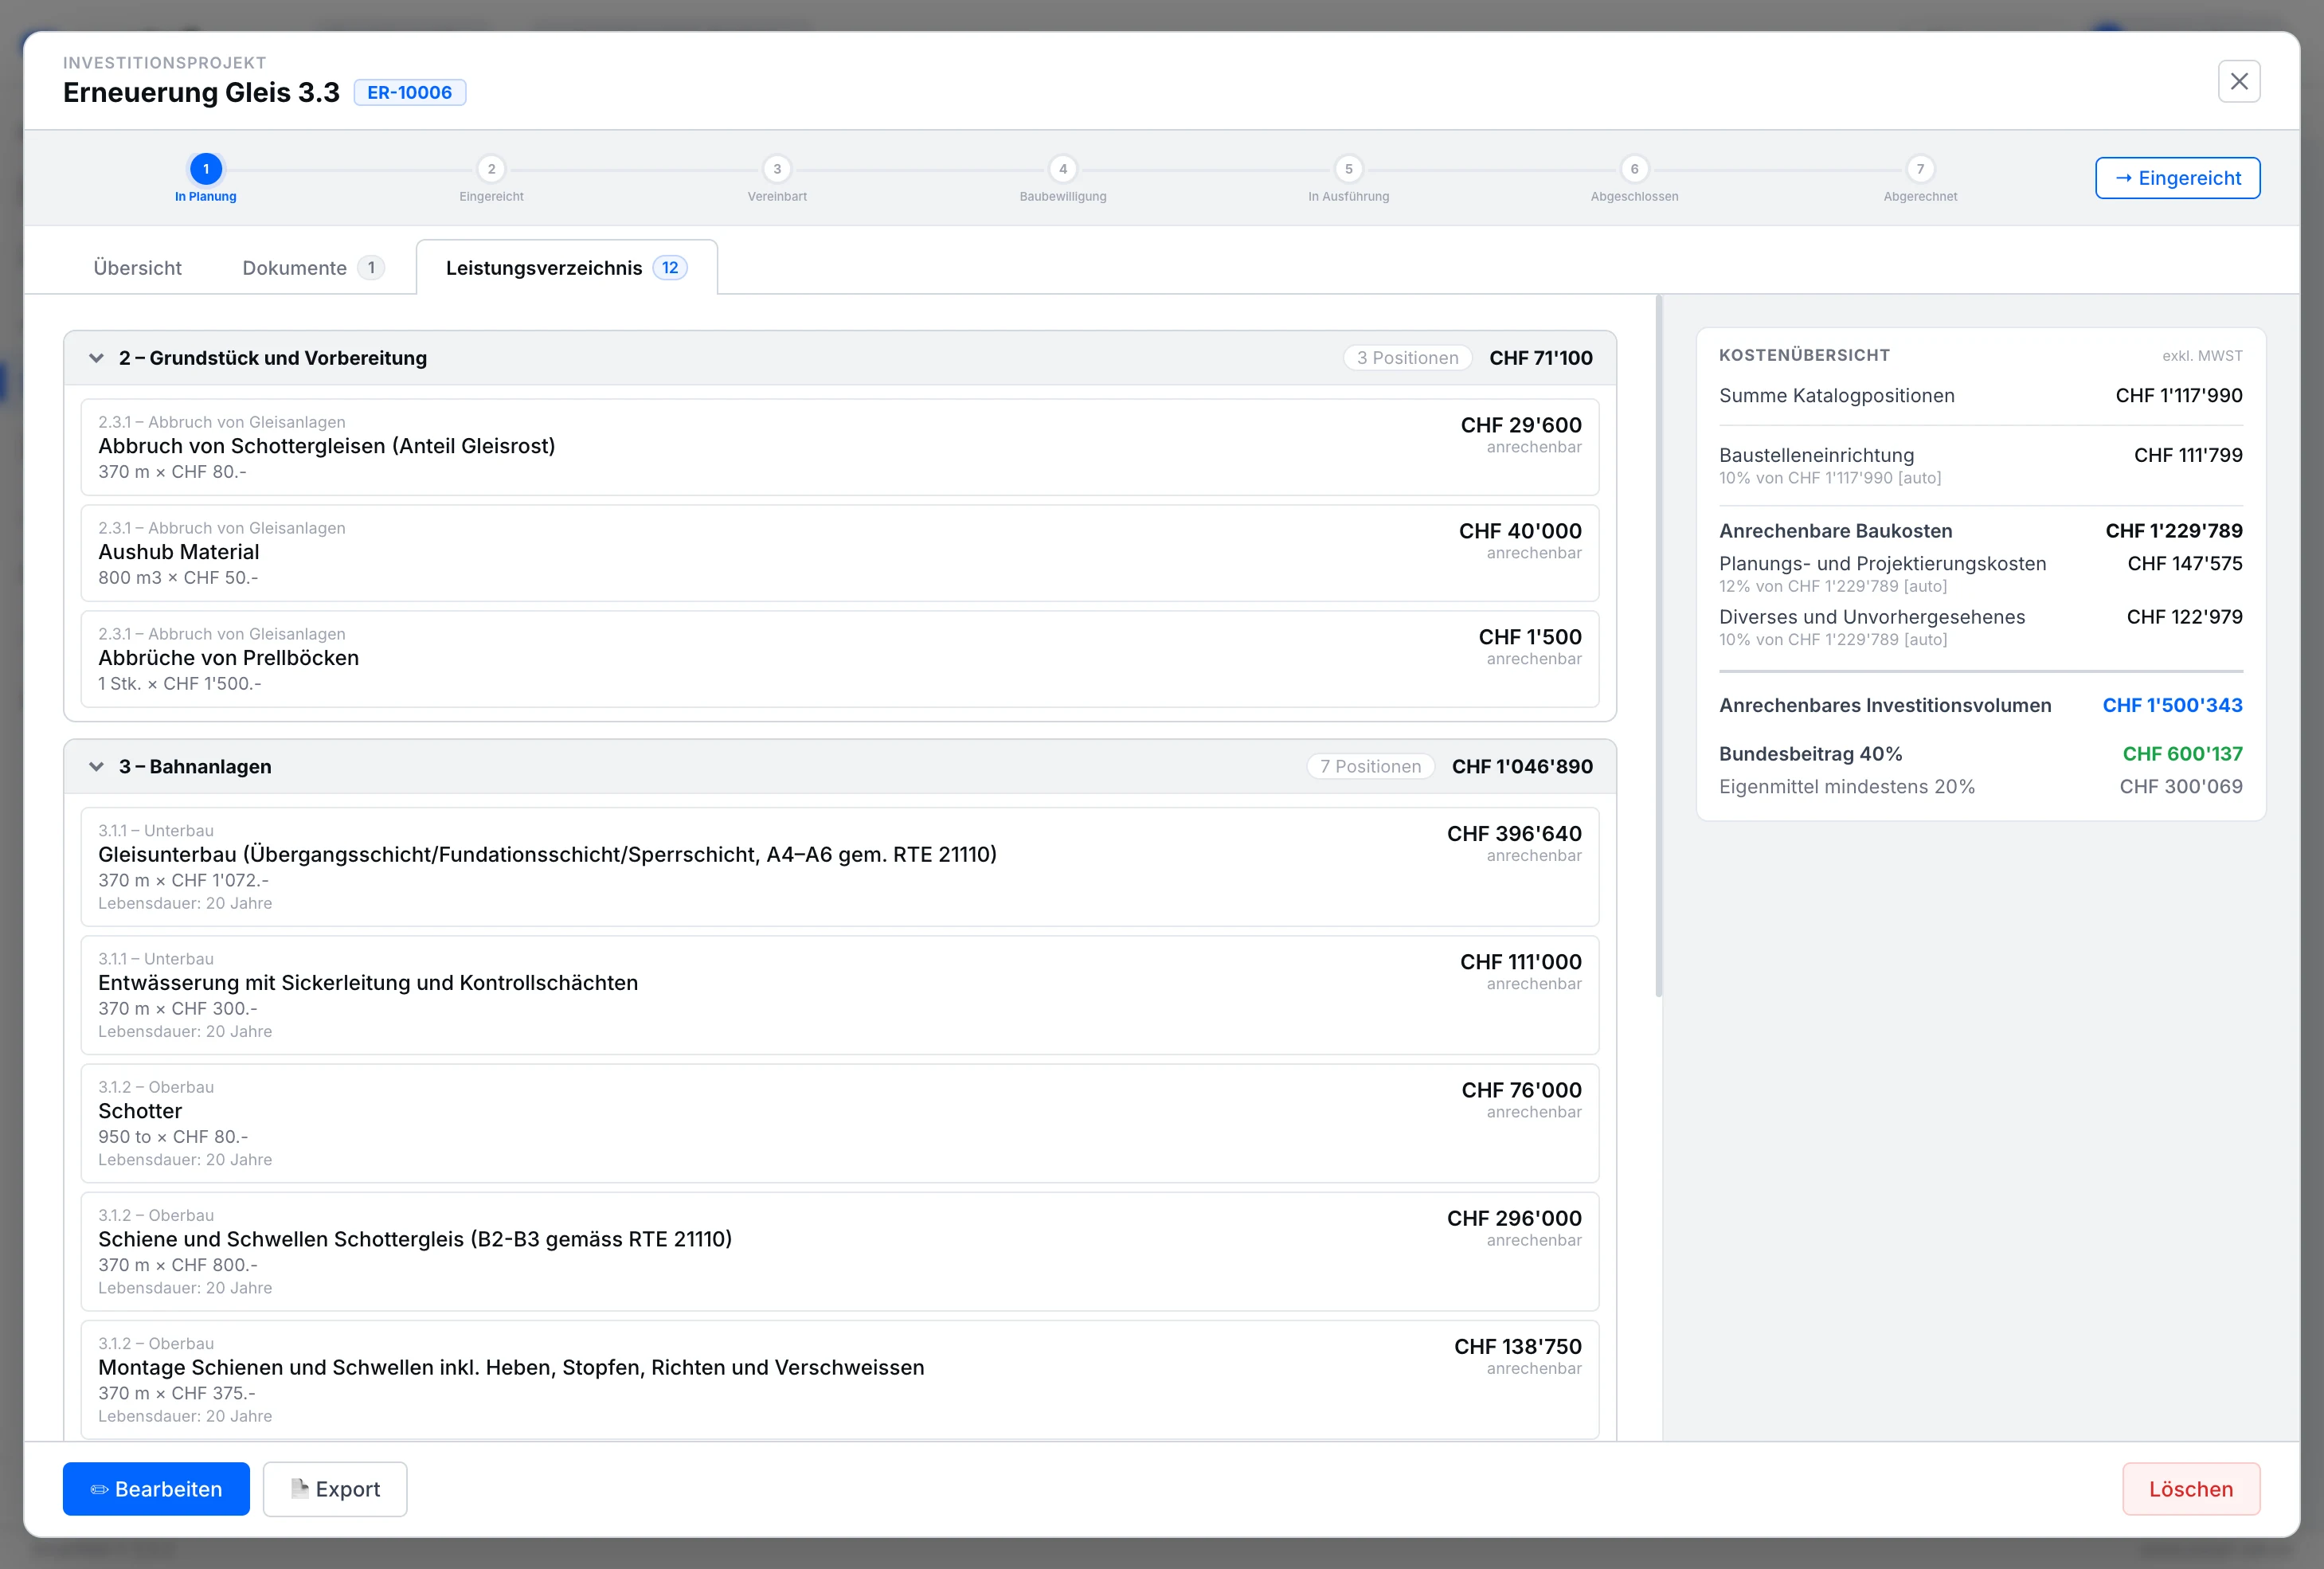Click Anrechenbare Baukosten value CHF 1'229'789
This screenshot has height=1569, width=2324.
pyautogui.click(x=2174, y=531)
